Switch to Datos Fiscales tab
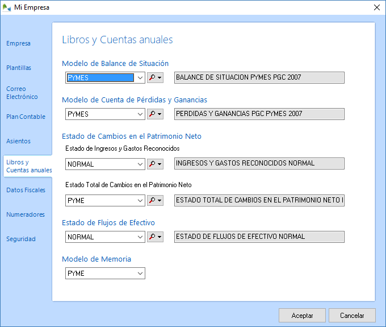This screenshot has height=327, width=386. (x=26, y=190)
